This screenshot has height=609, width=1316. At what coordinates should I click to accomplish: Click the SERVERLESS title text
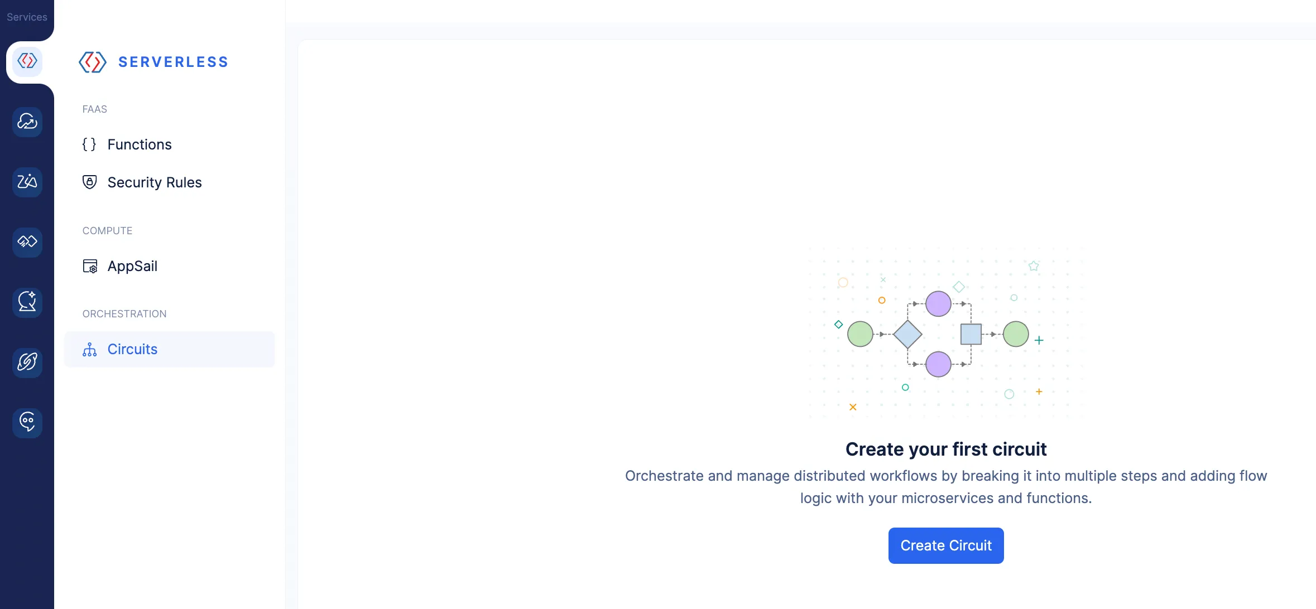point(173,62)
